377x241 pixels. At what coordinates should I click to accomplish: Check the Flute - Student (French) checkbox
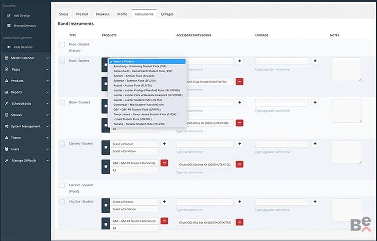pos(62,45)
